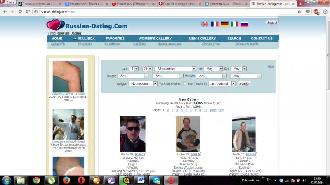Open Windows Start button
Viewport: 330px width, 185px height.
tap(7, 180)
